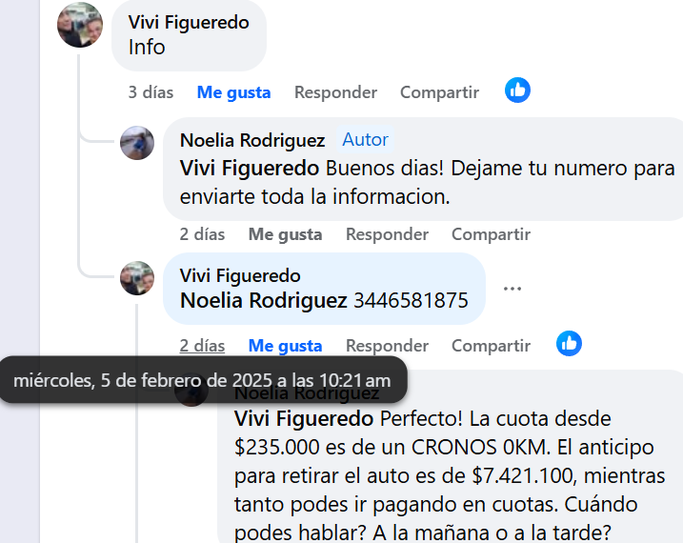The image size is (683, 543).
Task: Toggle Me gusta on Noelia's Buenos dias reply
Action: click(x=286, y=234)
